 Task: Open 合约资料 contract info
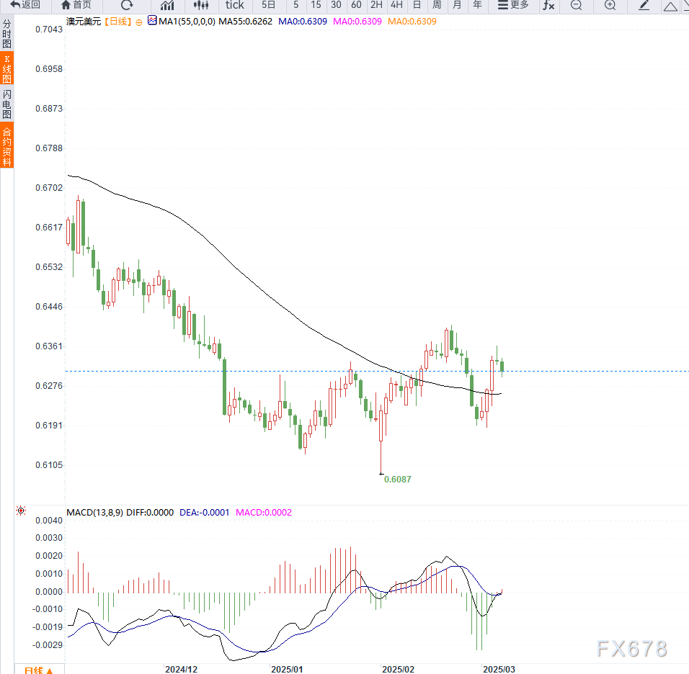tap(7, 146)
